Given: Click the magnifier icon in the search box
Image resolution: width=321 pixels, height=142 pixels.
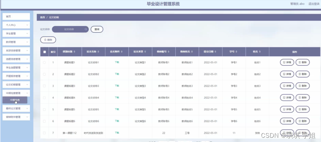Looking at the screenshot, I should point(86,29).
